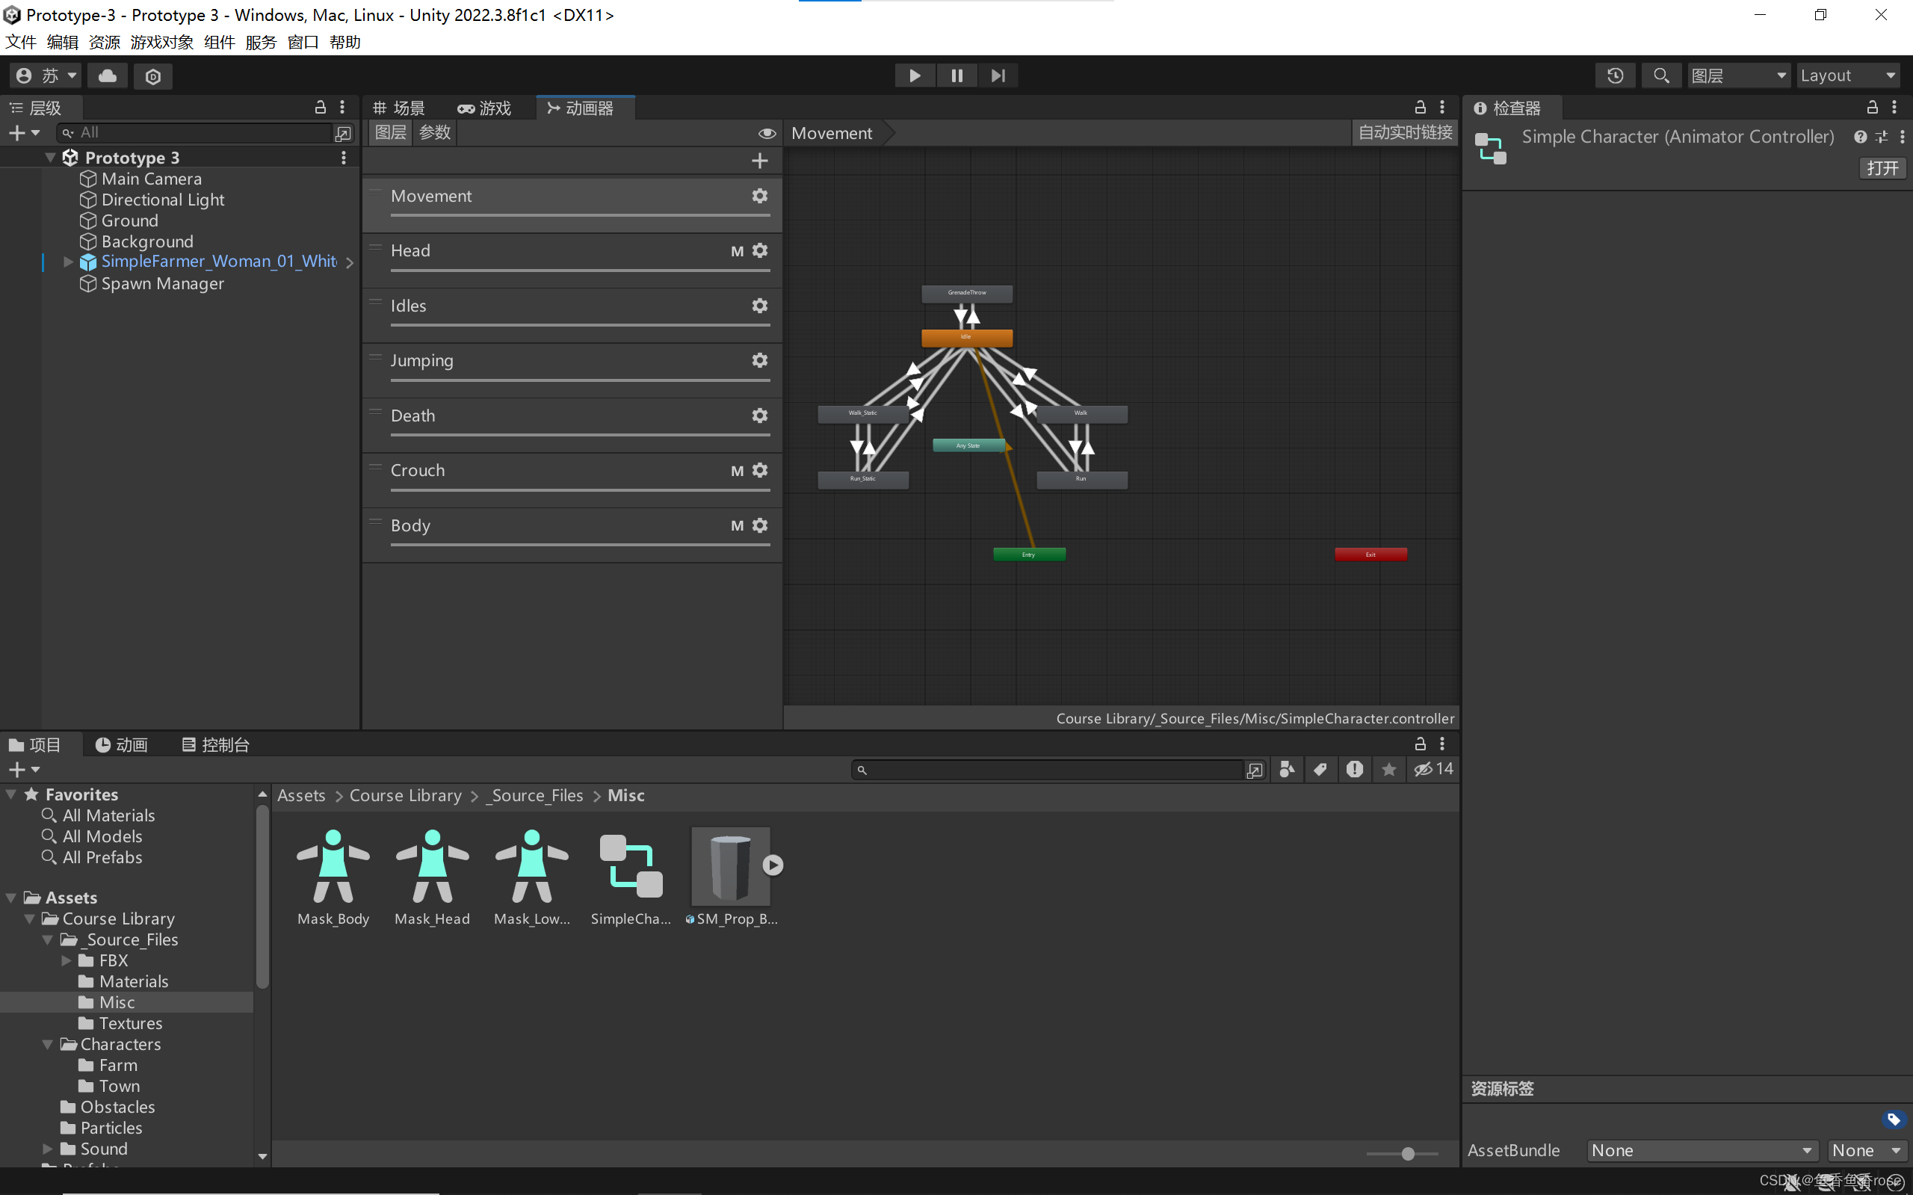
Task: Open the AssetBundle None dropdown
Action: pos(1702,1150)
